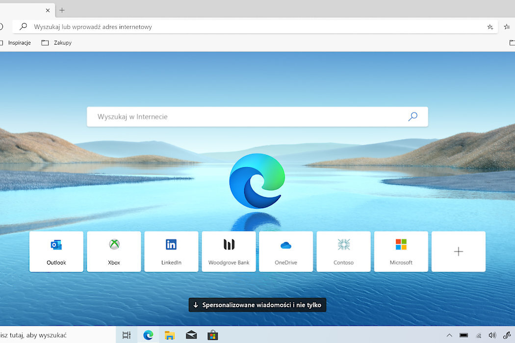515x343 pixels.
Task: Open the Microsoft quick link tile
Action: 401,251
